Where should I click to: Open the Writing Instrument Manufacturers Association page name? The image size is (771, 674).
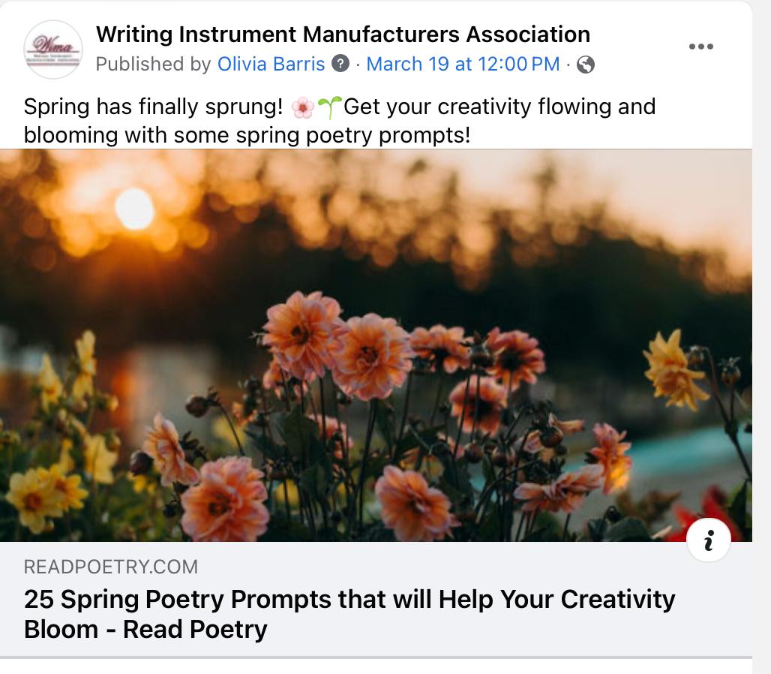coord(343,34)
